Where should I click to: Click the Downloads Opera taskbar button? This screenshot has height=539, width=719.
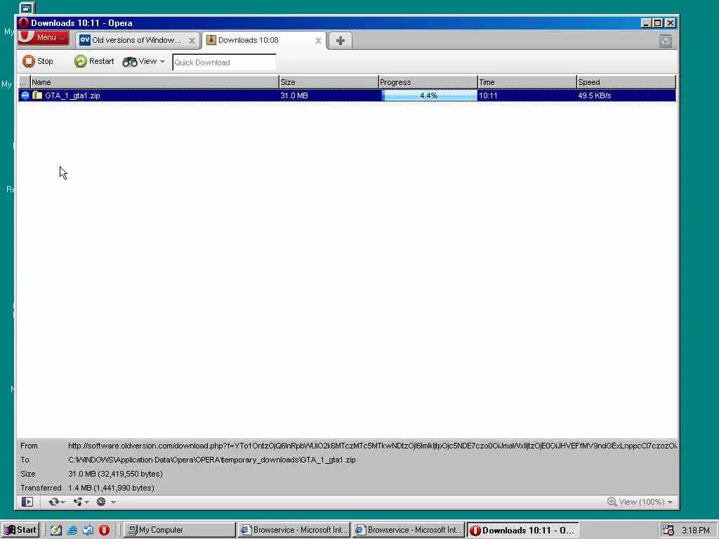(x=522, y=530)
